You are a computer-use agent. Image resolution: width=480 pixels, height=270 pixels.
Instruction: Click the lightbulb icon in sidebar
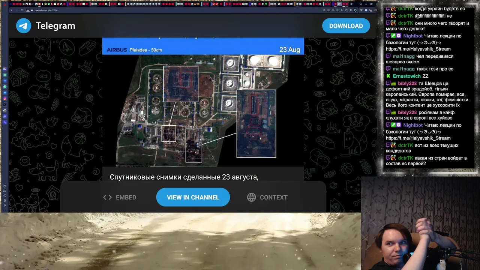point(5,205)
